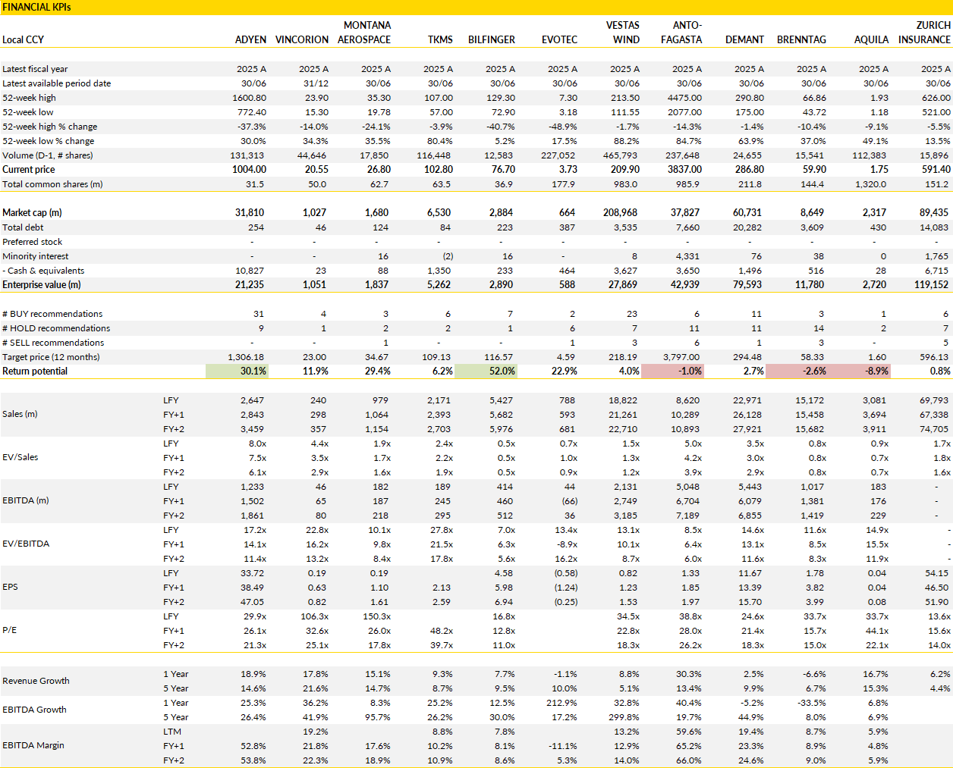Select the Enterprise value (m) row label

click(41, 285)
